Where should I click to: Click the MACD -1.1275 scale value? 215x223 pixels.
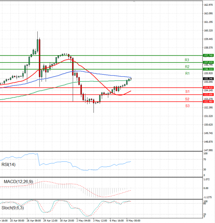[207, 197]
